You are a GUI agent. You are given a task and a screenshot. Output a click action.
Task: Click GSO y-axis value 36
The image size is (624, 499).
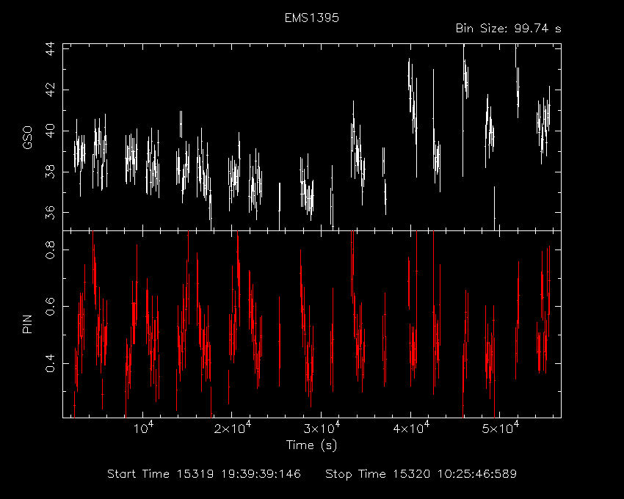click(x=50, y=213)
